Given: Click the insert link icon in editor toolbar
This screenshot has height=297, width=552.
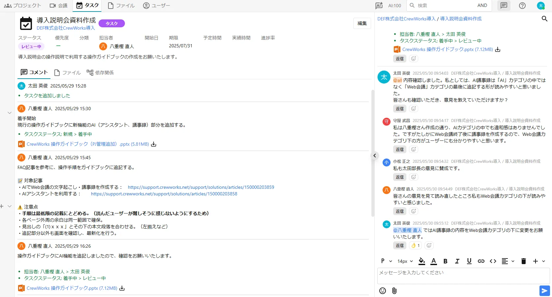Looking at the screenshot, I should pyautogui.click(x=481, y=261).
